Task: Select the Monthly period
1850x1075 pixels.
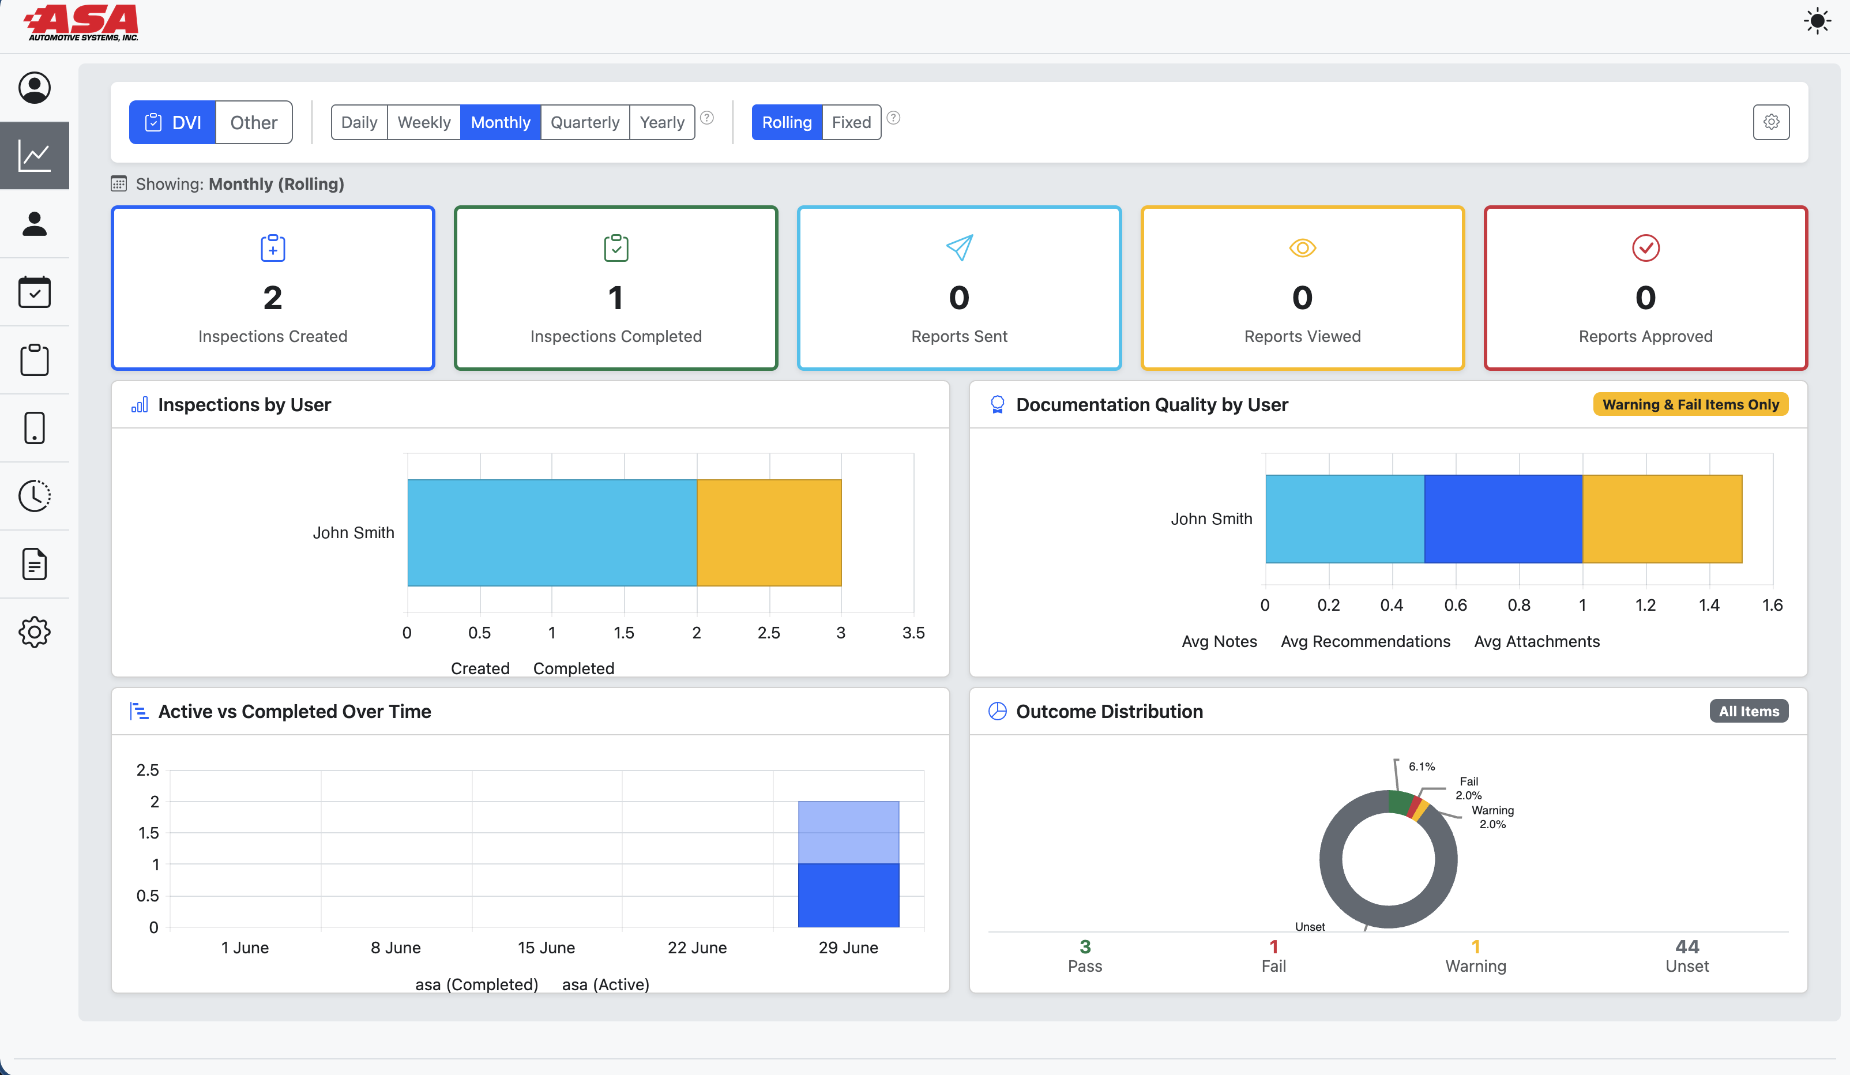Action: click(x=501, y=122)
